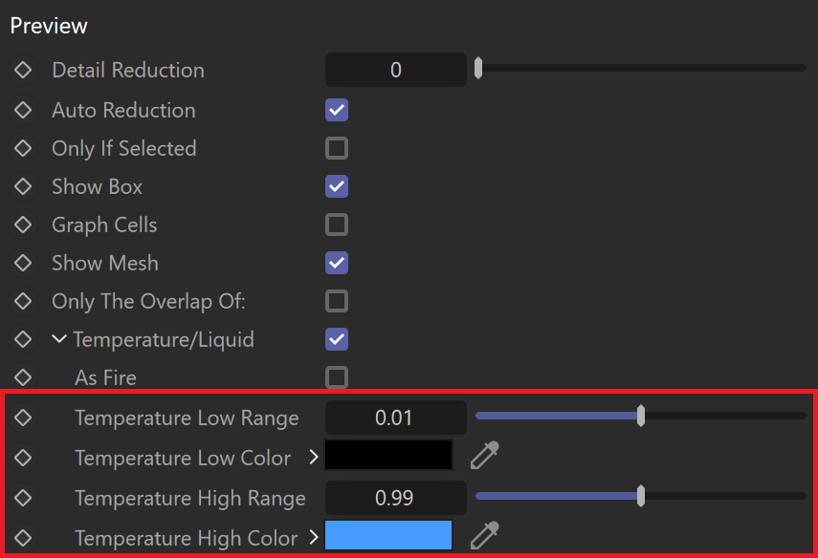Enable the Only If Selected checkbox
The width and height of the screenshot is (818, 558).
click(337, 148)
